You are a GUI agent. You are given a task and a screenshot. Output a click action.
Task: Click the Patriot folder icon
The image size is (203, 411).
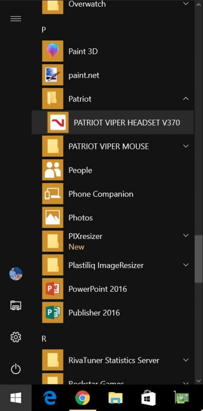(x=53, y=99)
